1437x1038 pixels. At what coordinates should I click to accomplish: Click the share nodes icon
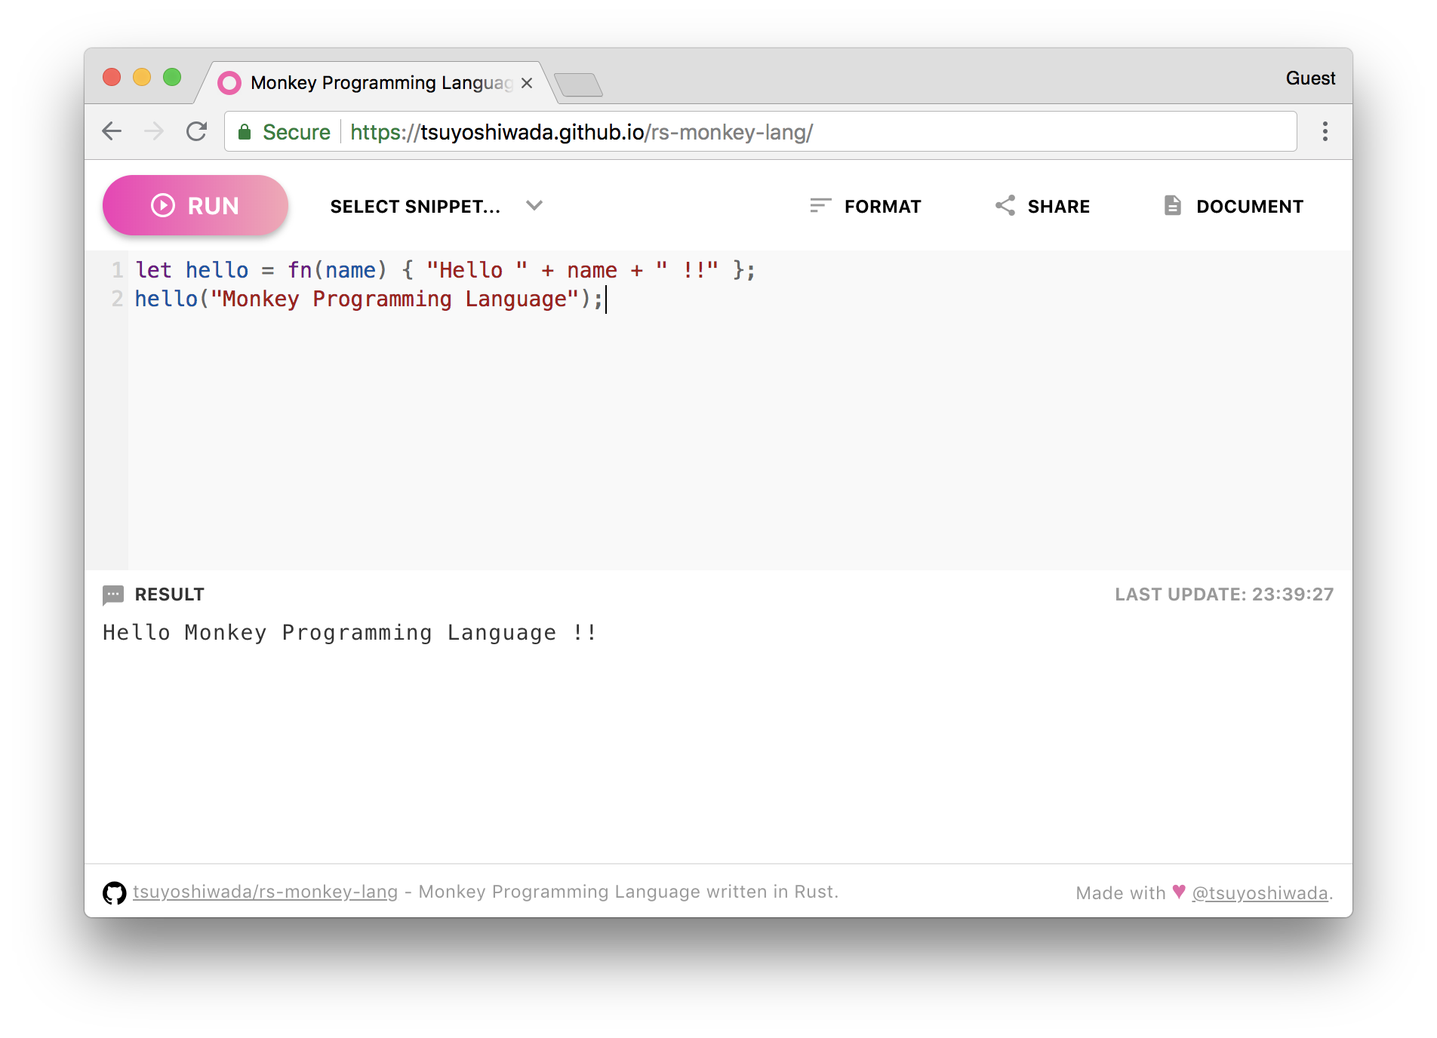coord(1005,205)
